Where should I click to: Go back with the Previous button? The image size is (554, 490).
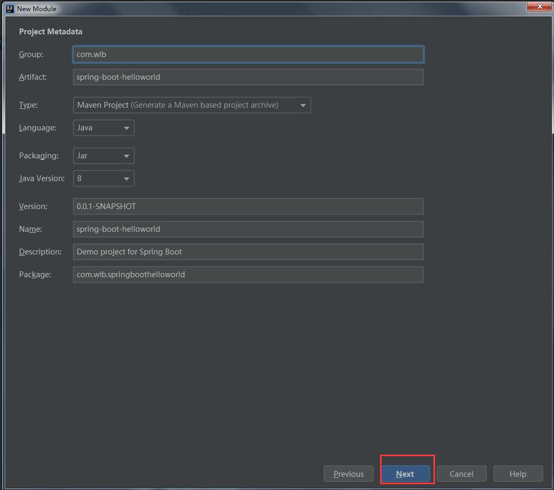click(x=348, y=474)
